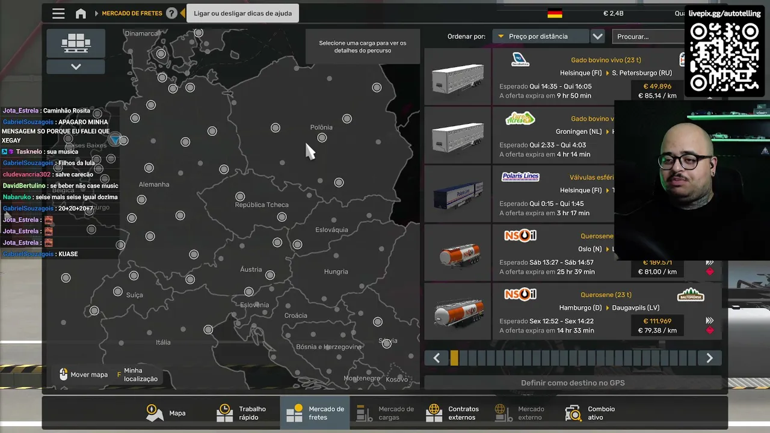Click 'Minha localização' shortcut
The width and height of the screenshot is (770, 433).
(137, 375)
